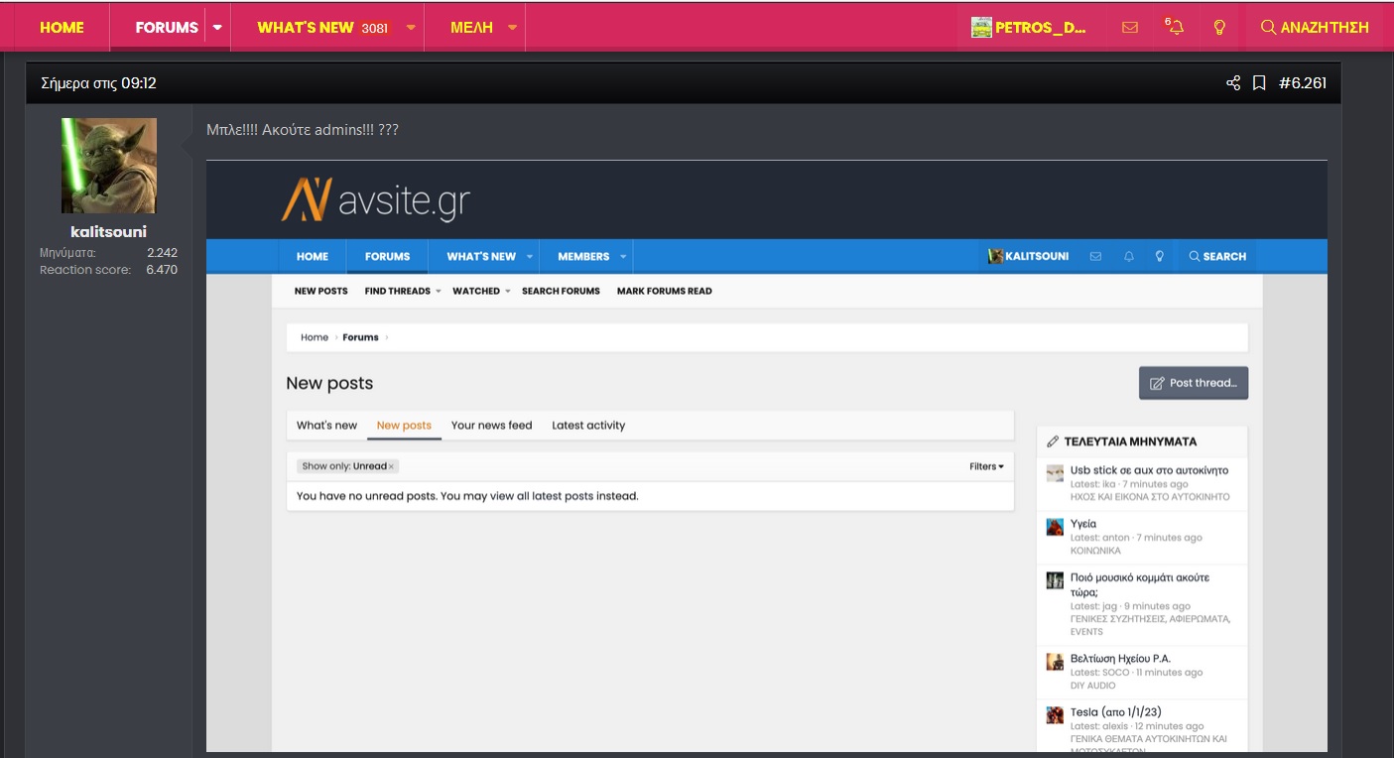The height and width of the screenshot is (758, 1394).
Task: Open kalitsouni's Yoda avatar
Action: [109, 166]
